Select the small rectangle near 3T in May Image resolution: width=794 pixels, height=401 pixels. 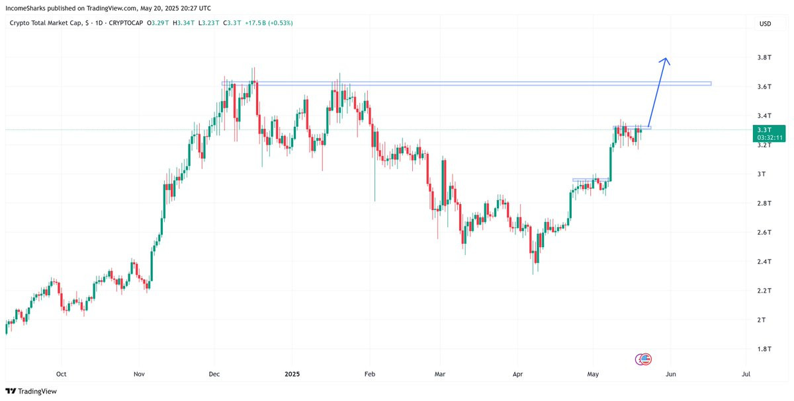(x=591, y=180)
